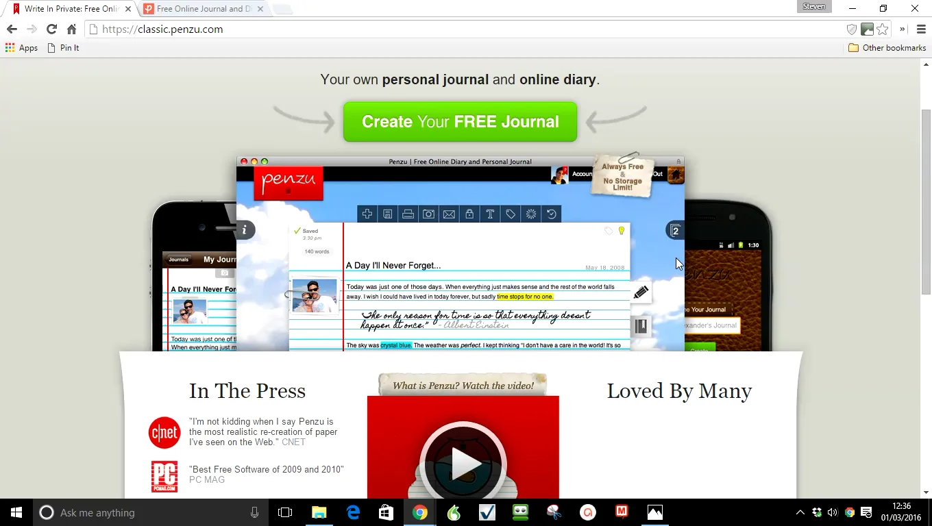The height and width of the screenshot is (526, 932).
Task: Click the Create Your FREE Journal button
Action: pyautogui.click(x=460, y=122)
